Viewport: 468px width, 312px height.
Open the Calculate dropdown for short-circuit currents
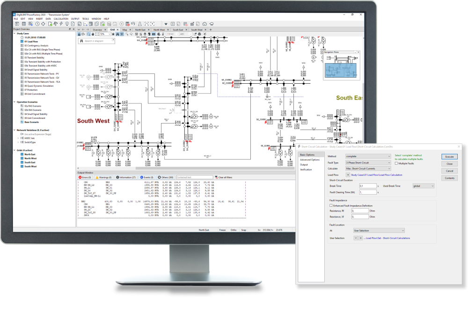368,168
